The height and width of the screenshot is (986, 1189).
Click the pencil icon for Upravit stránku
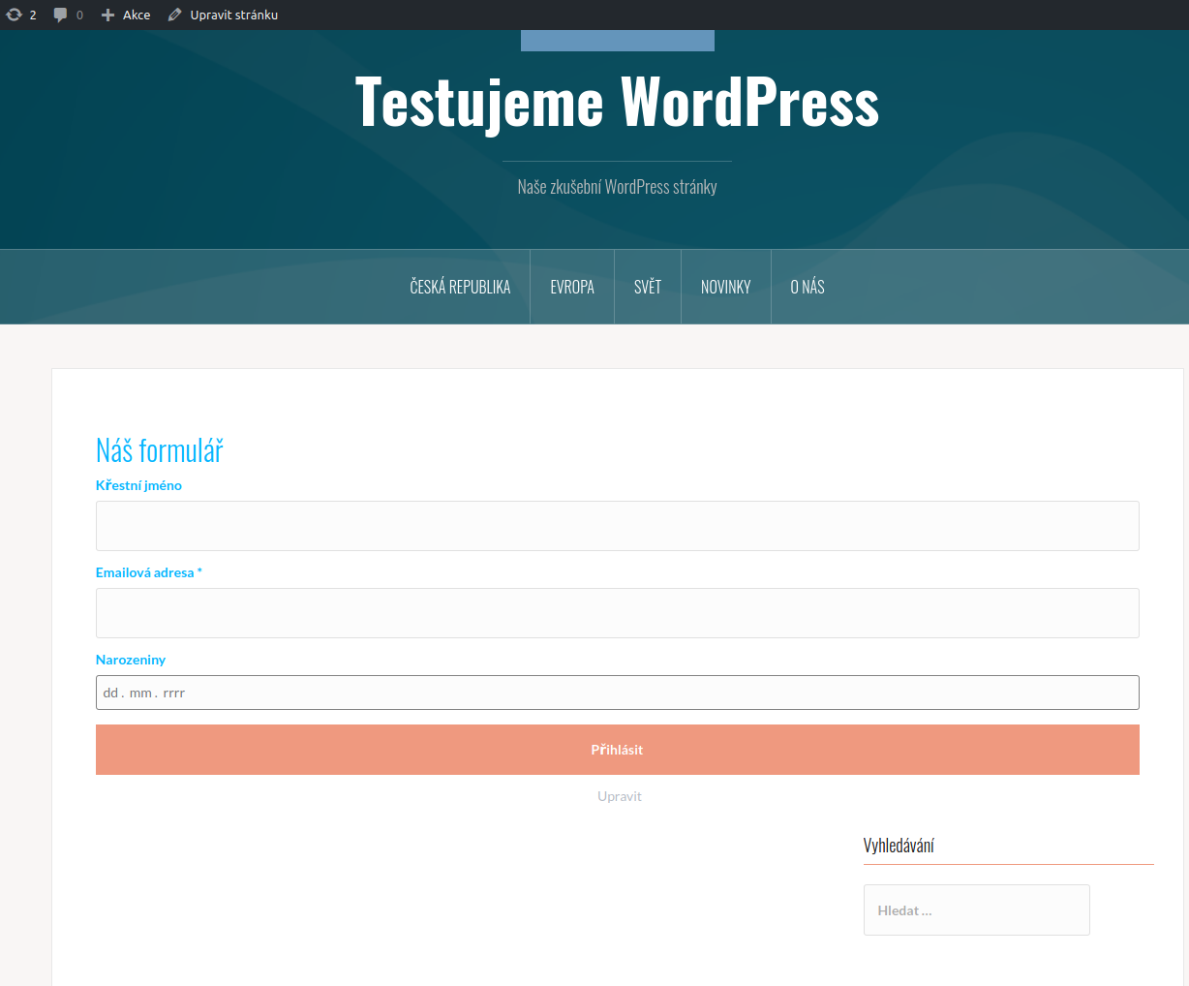coord(175,15)
